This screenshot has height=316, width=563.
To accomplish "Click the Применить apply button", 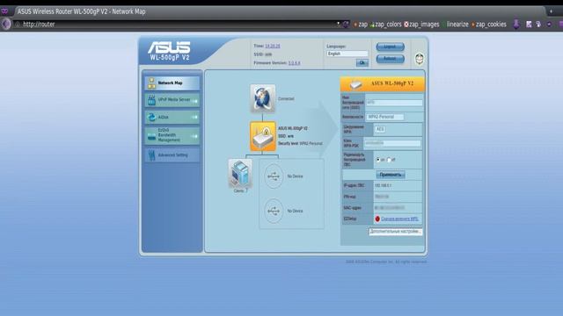I will 391,175.
